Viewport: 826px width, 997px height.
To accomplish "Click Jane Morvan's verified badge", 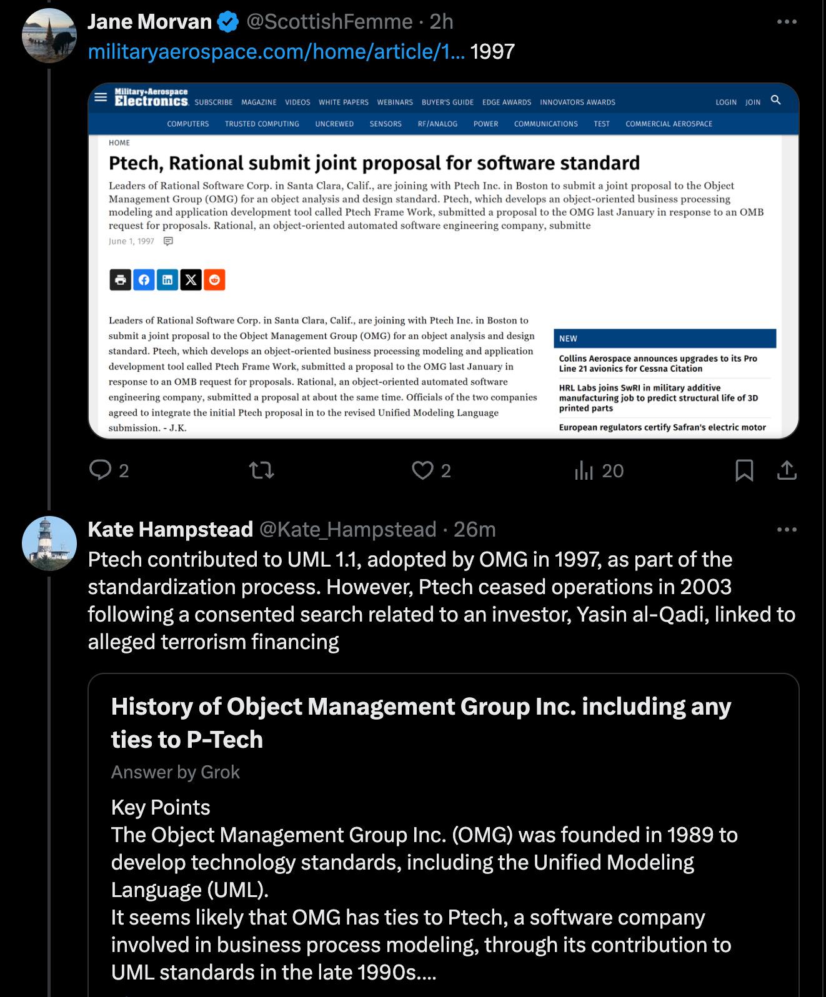I will 228,22.
